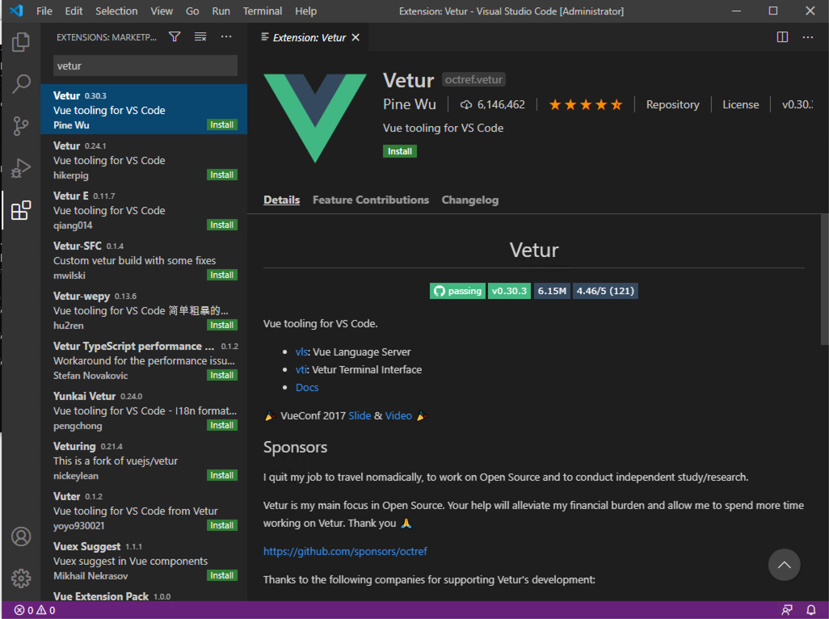Install Vetur TypeScript performance extension

click(x=222, y=375)
